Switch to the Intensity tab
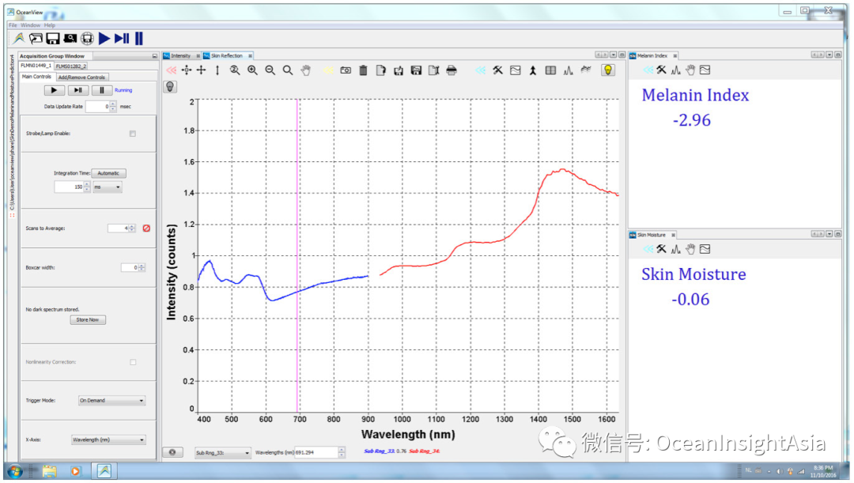The height and width of the screenshot is (483, 854). [x=181, y=55]
